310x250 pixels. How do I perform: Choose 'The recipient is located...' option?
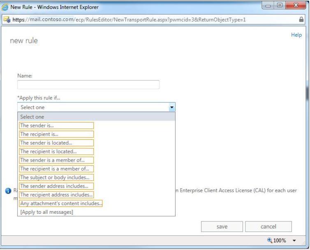[x=56, y=151]
